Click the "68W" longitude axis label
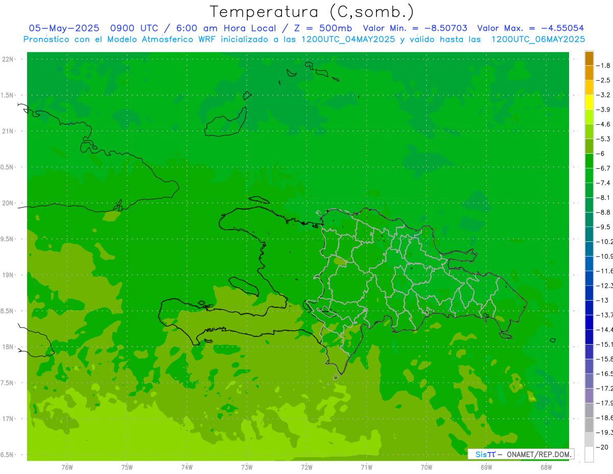The width and height of the screenshot is (613, 474). click(x=546, y=467)
